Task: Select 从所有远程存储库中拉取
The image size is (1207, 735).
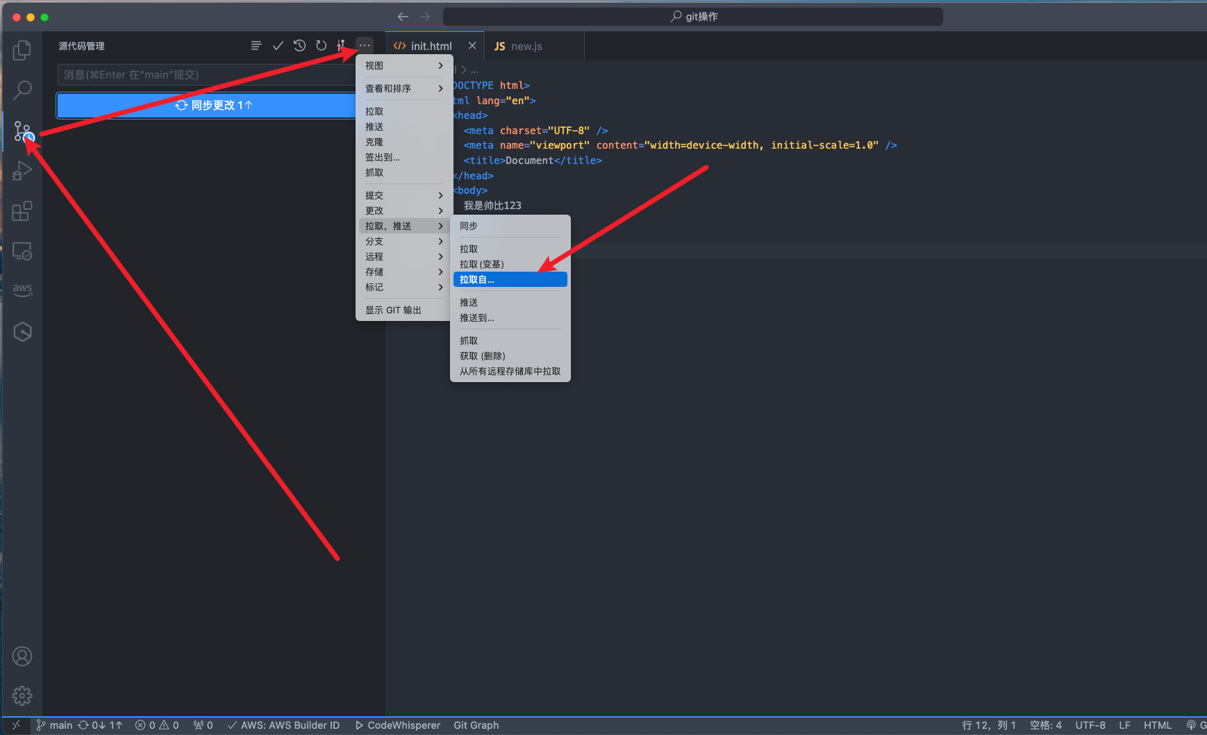Action: pos(510,371)
